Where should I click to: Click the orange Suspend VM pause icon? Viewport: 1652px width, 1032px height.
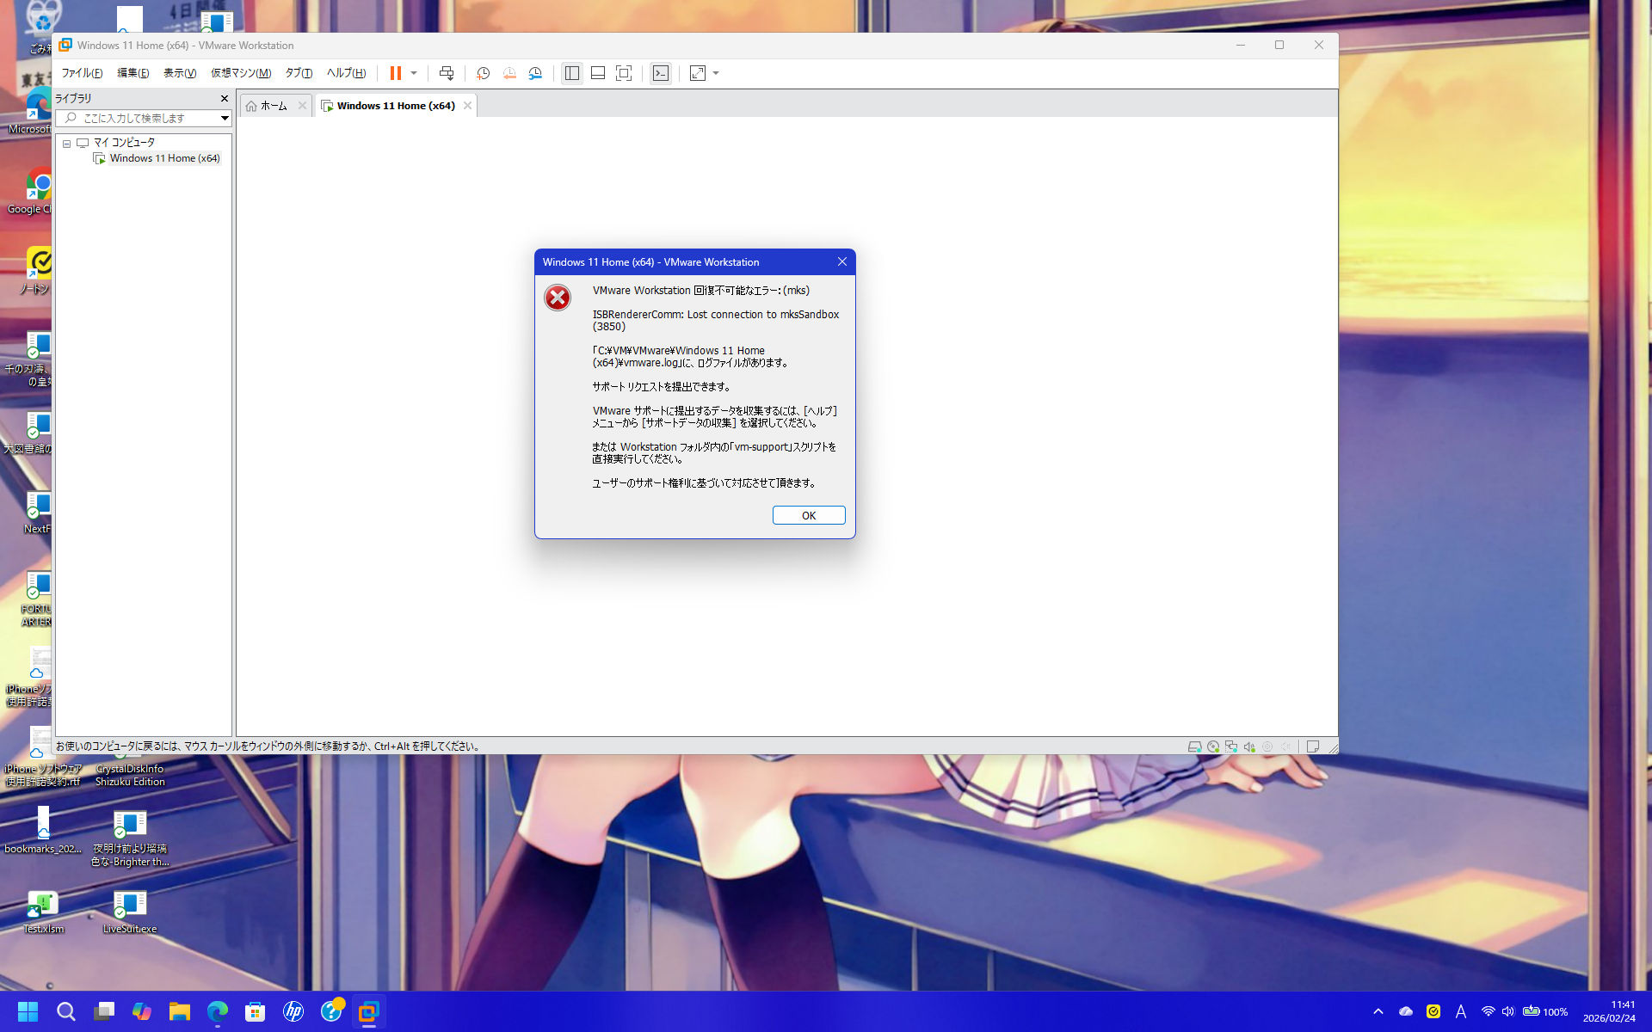pyautogui.click(x=395, y=73)
